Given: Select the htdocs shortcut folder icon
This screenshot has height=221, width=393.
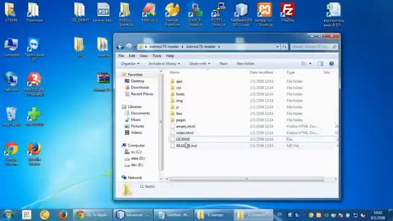Looking at the screenshot, I should [x=126, y=15].
